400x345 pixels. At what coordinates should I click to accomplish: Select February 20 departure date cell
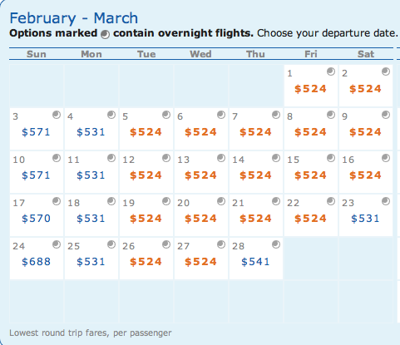pos(201,215)
